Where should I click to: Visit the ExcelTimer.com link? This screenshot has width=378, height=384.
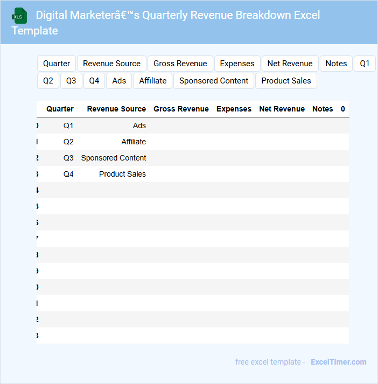point(338,362)
